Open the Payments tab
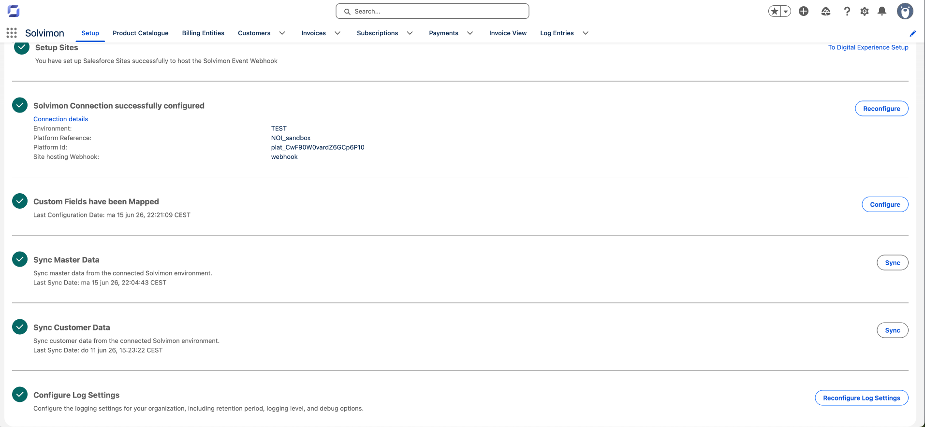This screenshot has width=925, height=427. (444, 33)
